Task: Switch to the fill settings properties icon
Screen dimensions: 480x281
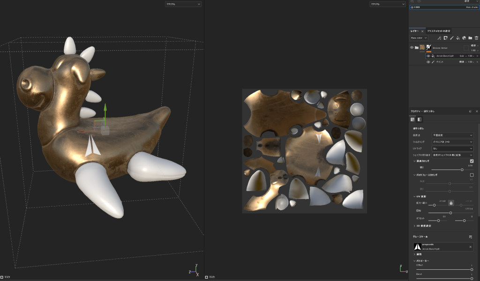Action: (x=412, y=119)
